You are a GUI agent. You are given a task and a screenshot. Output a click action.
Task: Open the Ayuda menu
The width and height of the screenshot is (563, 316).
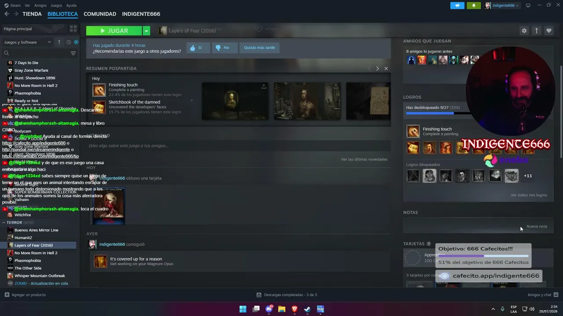(71, 5)
